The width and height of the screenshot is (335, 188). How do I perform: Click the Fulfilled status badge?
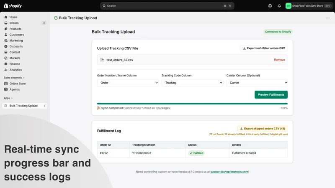(x=196, y=153)
